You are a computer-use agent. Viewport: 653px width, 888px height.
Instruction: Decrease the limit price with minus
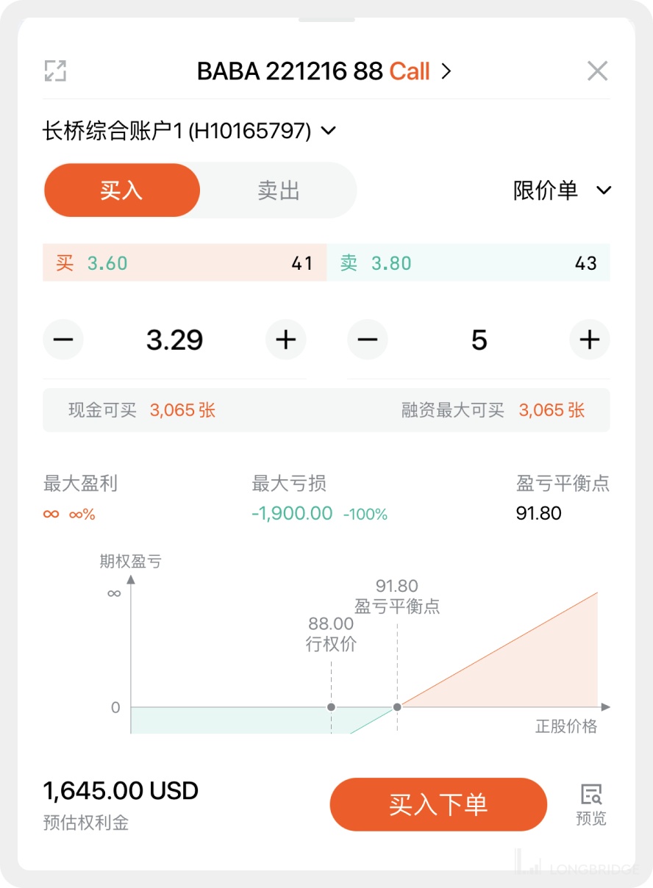click(63, 340)
